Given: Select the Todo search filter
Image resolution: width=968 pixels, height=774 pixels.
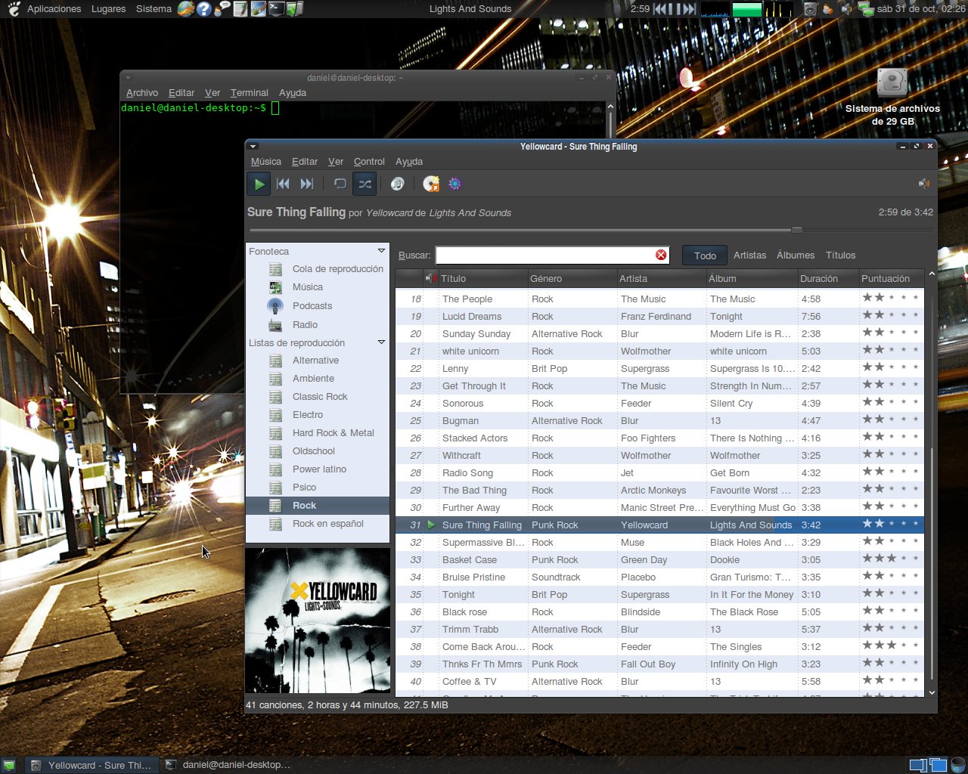Looking at the screenshot, I should pos(705,255).
